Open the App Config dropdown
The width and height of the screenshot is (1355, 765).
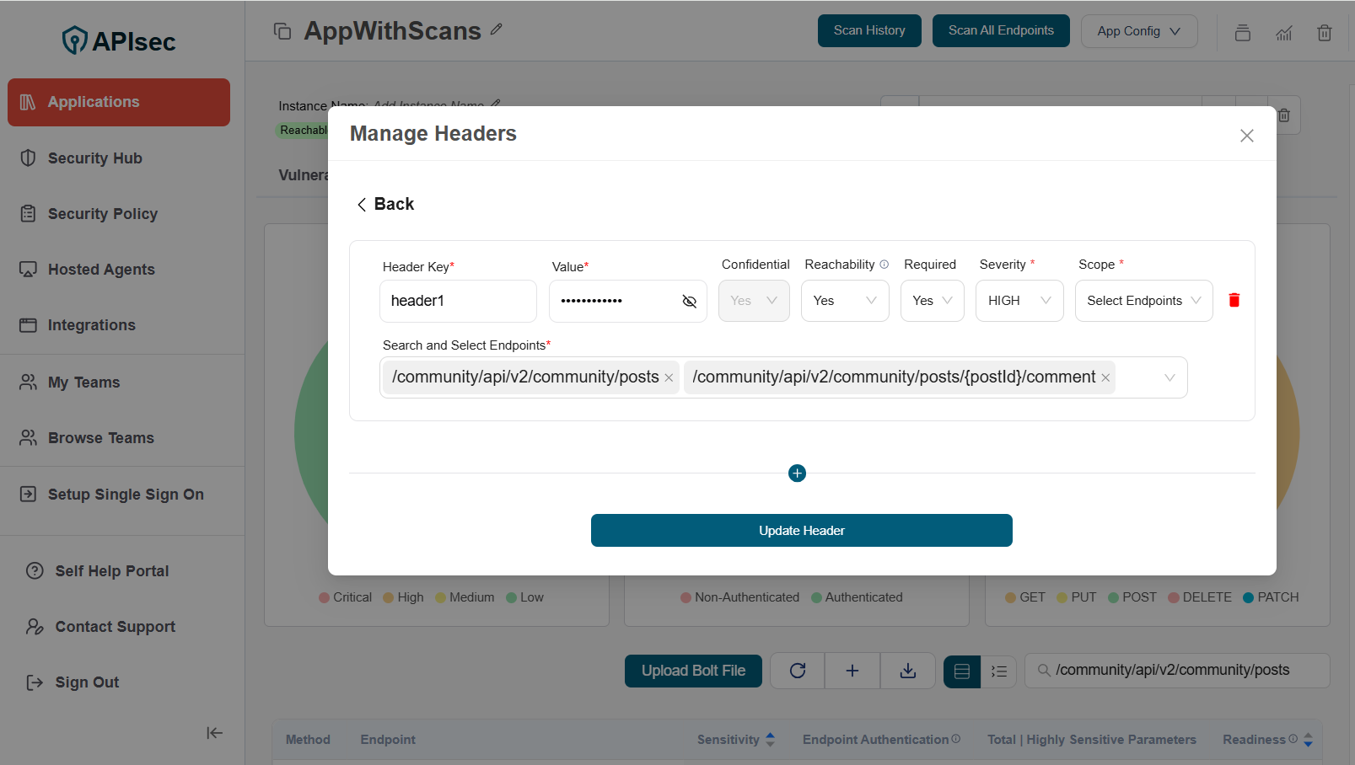1139,30
